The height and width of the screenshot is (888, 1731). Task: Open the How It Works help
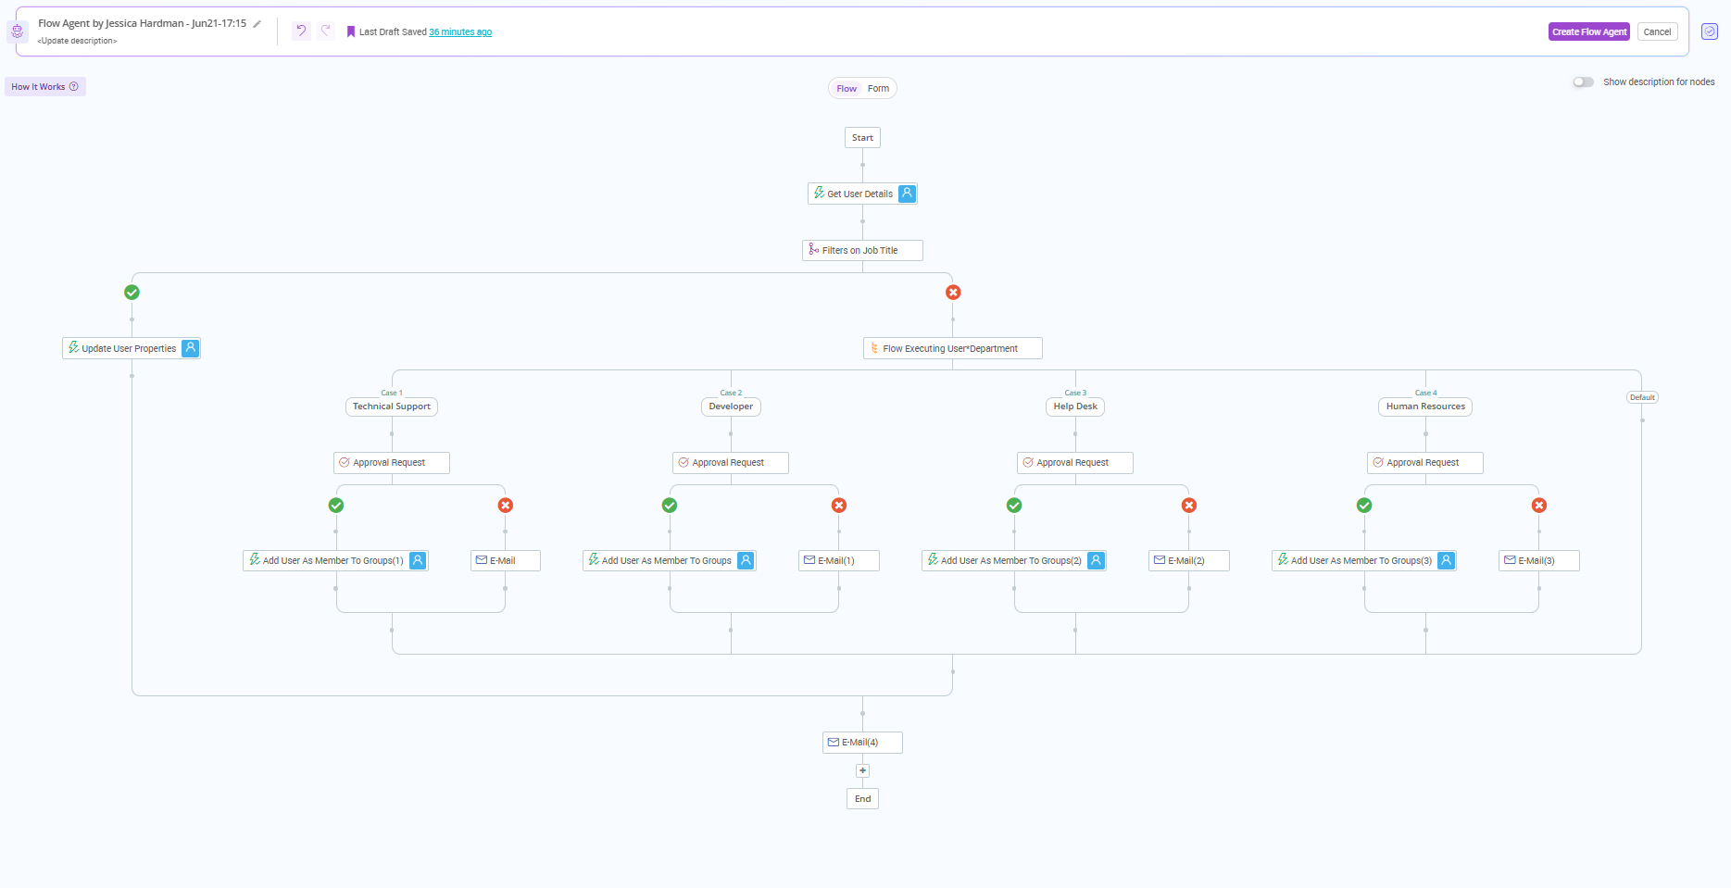(x=44, y=85)
